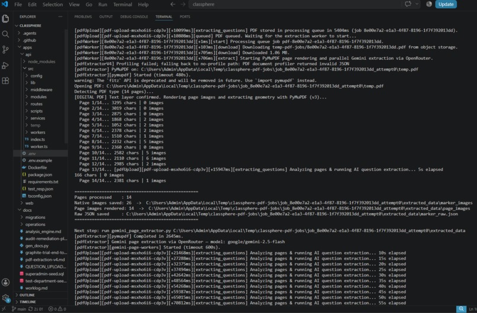Open the Run and Debug view

coord(5,65)
